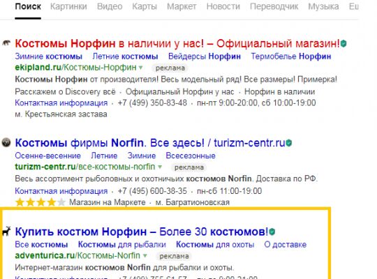Click the Официальный Норфин у нас text
Viewport: 377px width, 279px height.
tap(180, 92)
